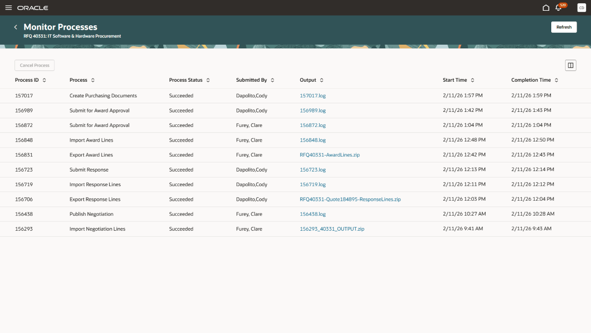The height and width of the screenshot is (333, 591).
Task: Sort the Process ID column
Action: point(46,80)
